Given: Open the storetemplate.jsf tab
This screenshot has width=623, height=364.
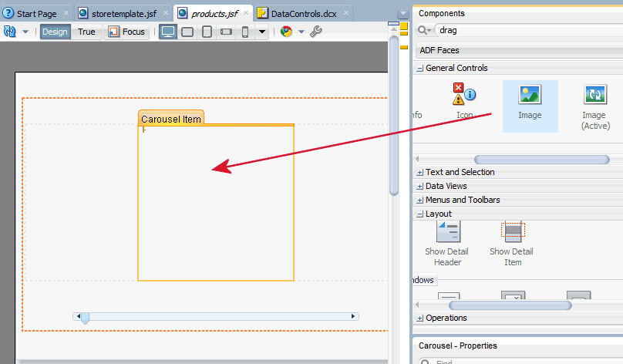Looking at the screenshot, I should pyautogui.click(x=124, y=14).
